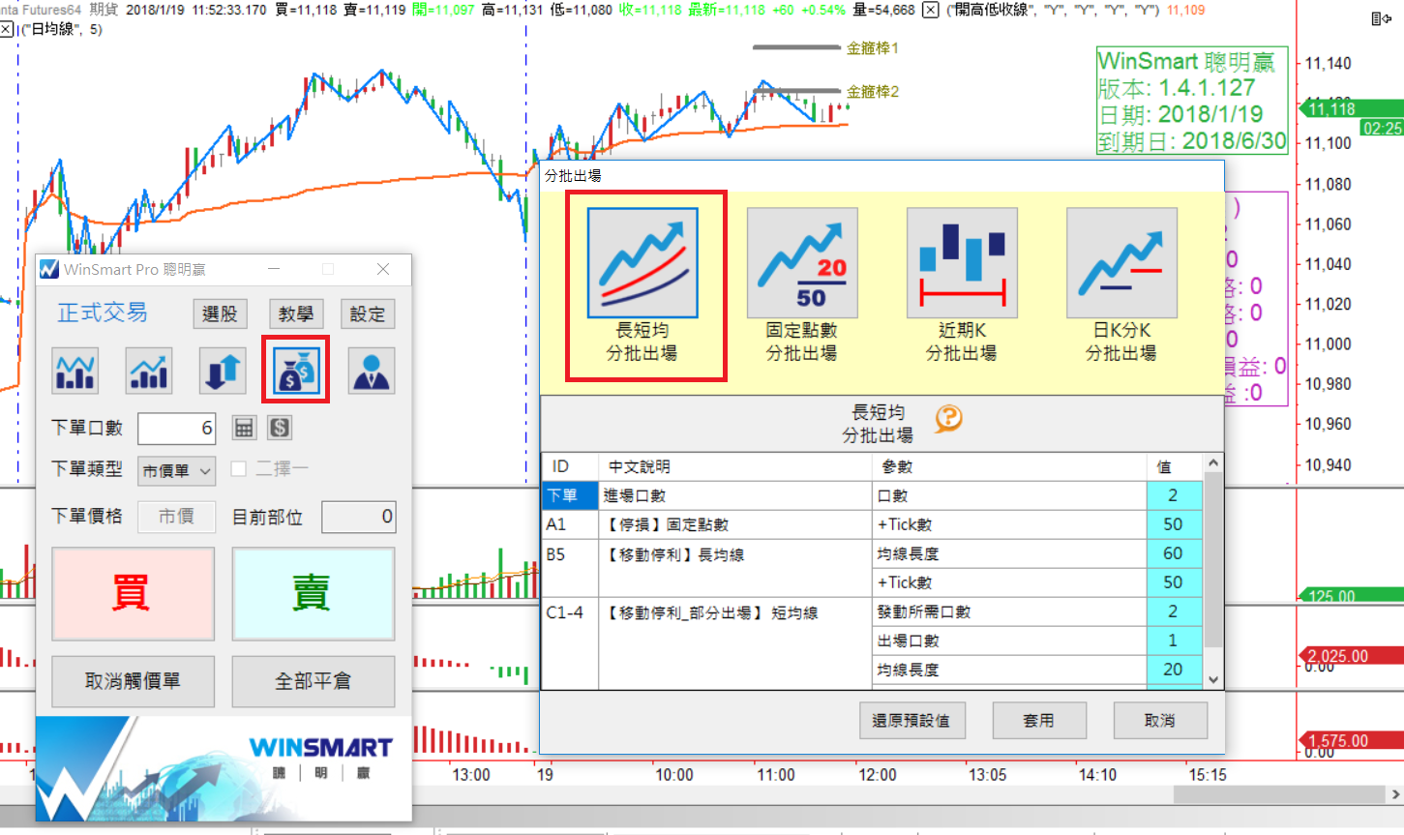Select the B5 ID cell

coord(571,568)
